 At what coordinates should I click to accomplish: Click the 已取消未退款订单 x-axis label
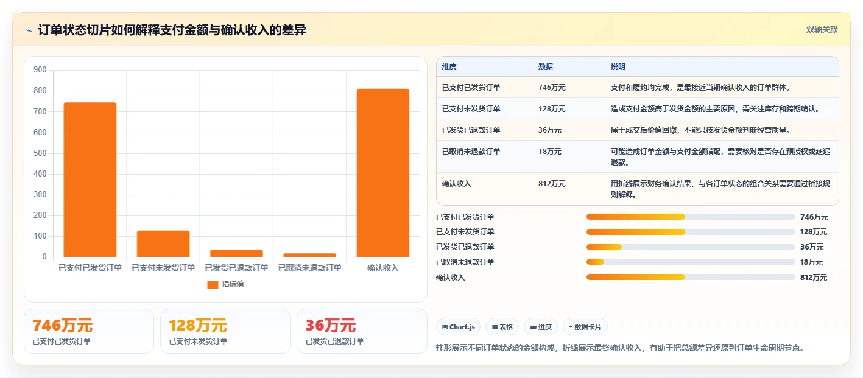(x=309, y=268)
